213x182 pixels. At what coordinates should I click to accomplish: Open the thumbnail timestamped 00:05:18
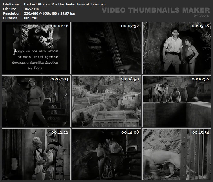[177, 48]
